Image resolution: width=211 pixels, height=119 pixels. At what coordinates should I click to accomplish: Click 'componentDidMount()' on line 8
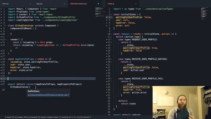[22, 28]
